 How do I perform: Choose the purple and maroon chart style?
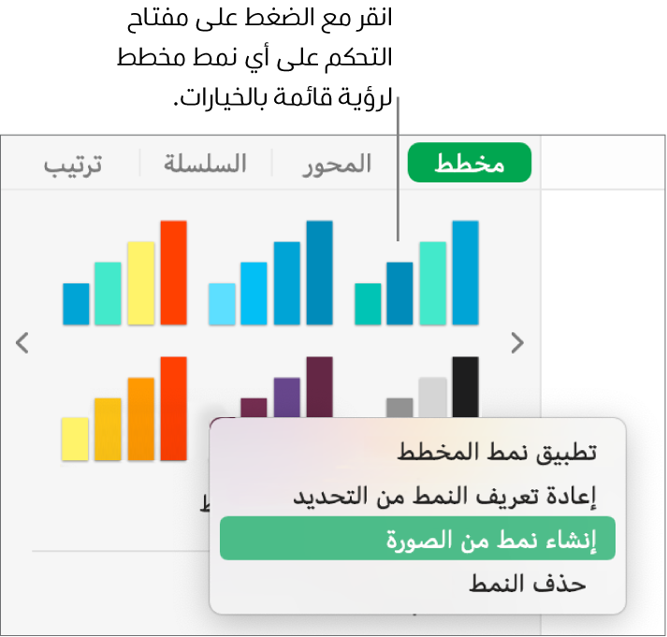coord(286,388)
